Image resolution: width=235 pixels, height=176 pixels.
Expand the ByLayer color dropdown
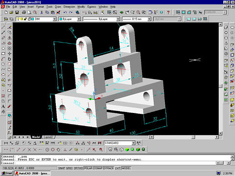[x=79, y=19]
